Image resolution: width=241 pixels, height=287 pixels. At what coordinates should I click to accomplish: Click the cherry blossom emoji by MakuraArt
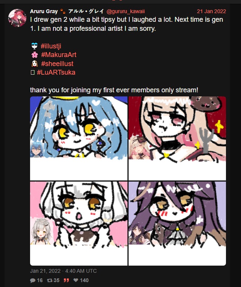35,55
